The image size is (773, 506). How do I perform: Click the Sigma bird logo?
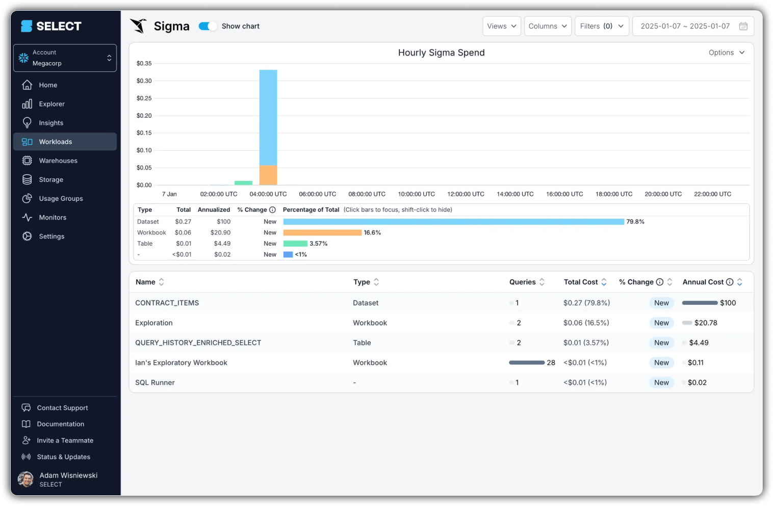click(x=139, y=25)
